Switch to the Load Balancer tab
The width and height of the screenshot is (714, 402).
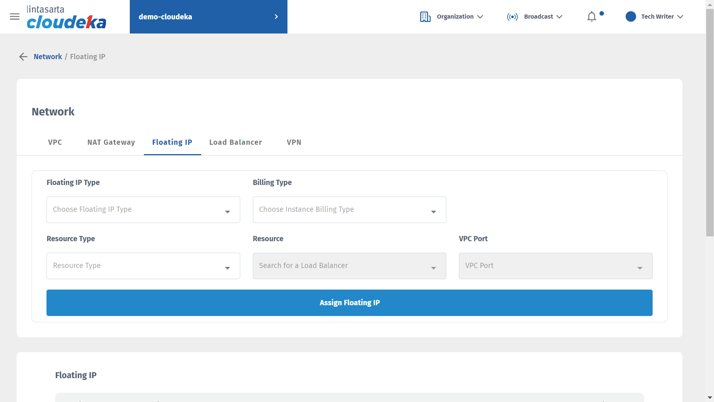point(235,142)
